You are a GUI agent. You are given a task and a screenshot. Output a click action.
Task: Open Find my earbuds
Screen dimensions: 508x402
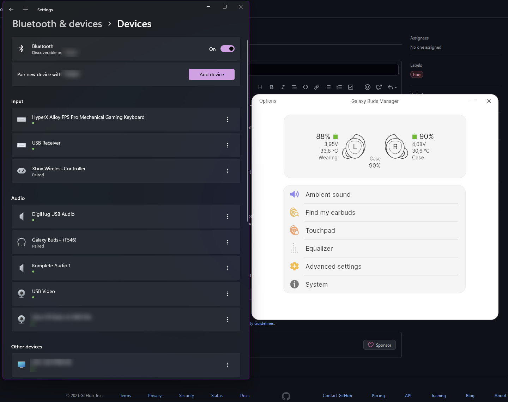[374, 212]
